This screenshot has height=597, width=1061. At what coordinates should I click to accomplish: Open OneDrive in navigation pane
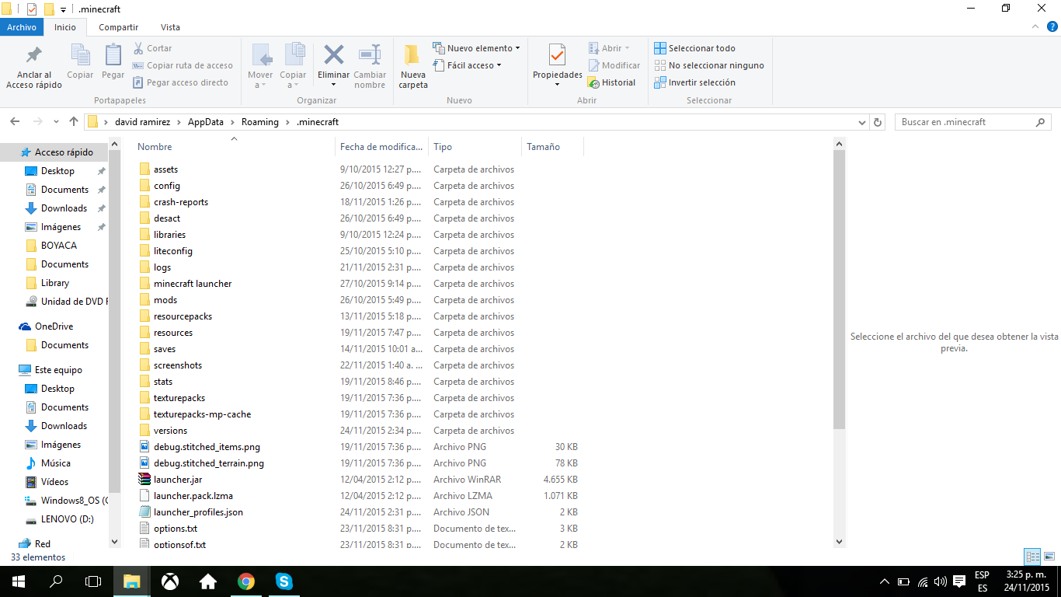click(54, 326)
